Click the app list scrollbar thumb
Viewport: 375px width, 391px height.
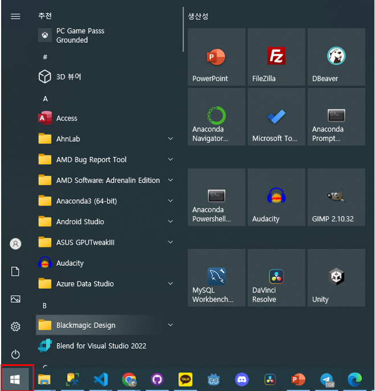pos(184,30)
